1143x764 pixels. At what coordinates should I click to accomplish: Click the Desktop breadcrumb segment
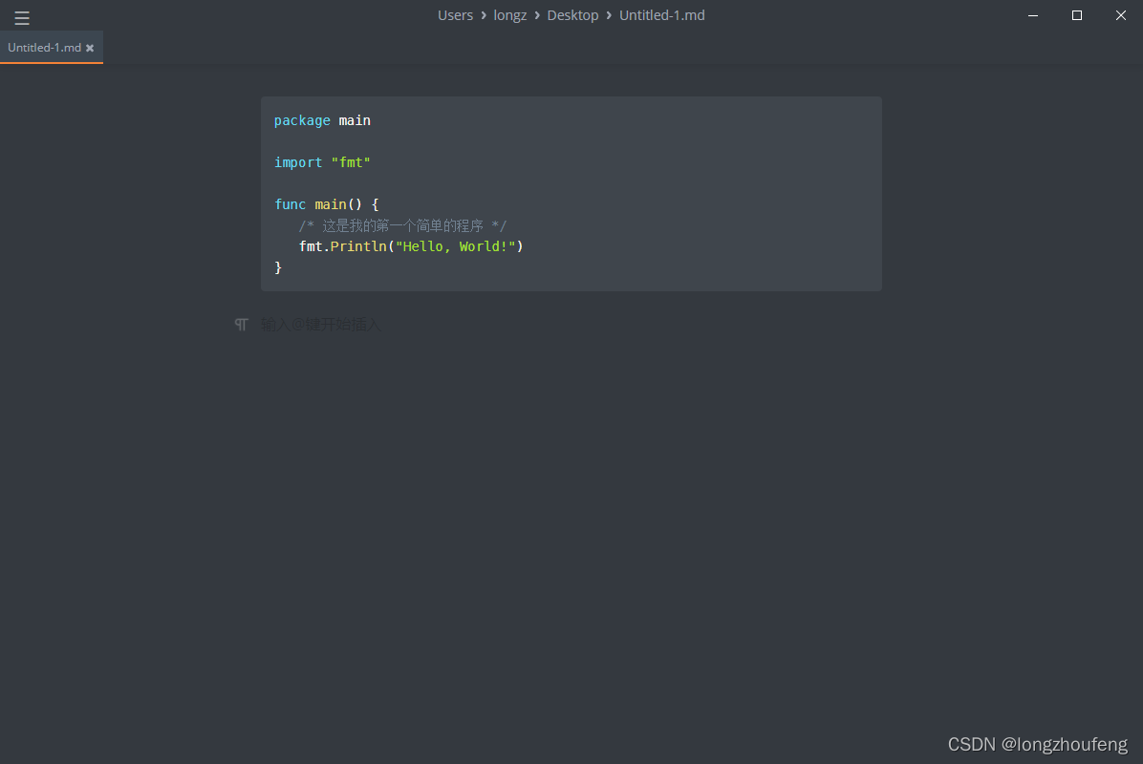[572, 15]
